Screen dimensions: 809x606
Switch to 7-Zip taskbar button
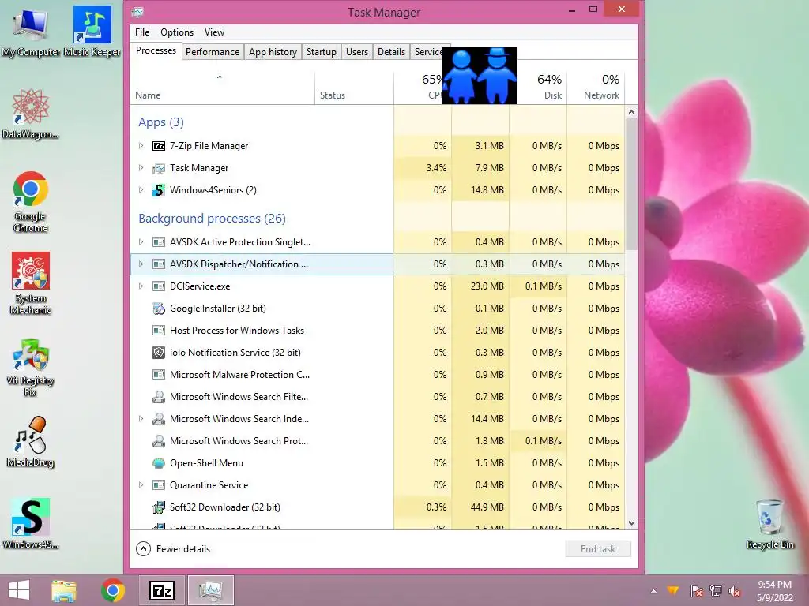coord(161,590)
